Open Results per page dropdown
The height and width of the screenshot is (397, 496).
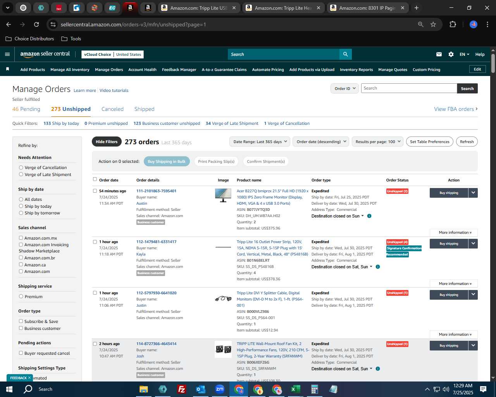point(377,142)
